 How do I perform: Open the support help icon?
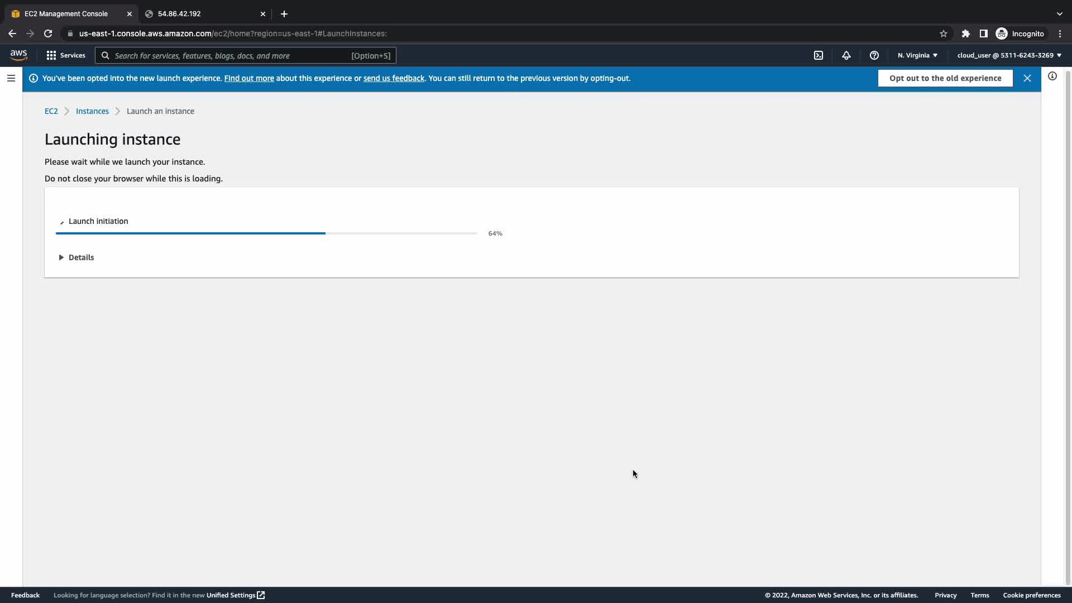click(874, 55)
